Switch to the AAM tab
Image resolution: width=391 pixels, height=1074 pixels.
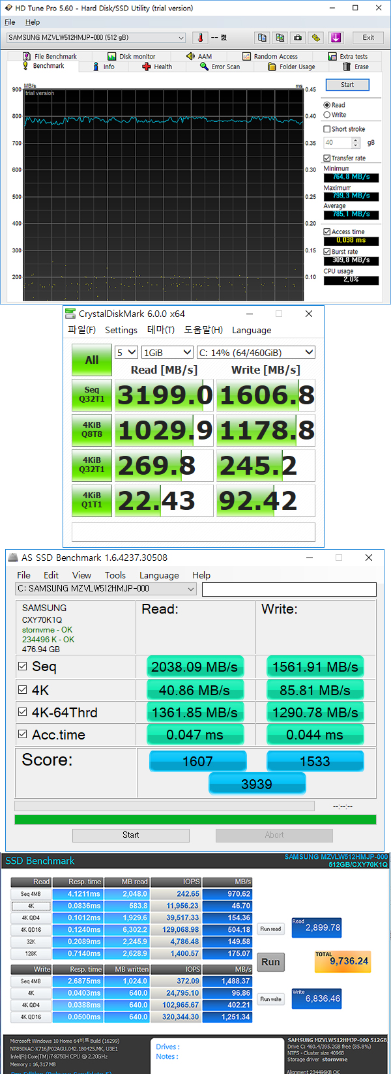tap(199, 57)
